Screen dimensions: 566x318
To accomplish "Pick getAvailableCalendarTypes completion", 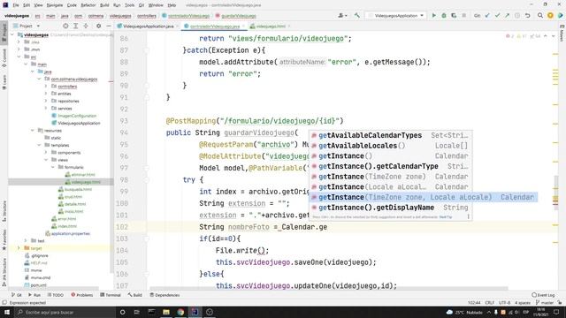I will point(391,135).
